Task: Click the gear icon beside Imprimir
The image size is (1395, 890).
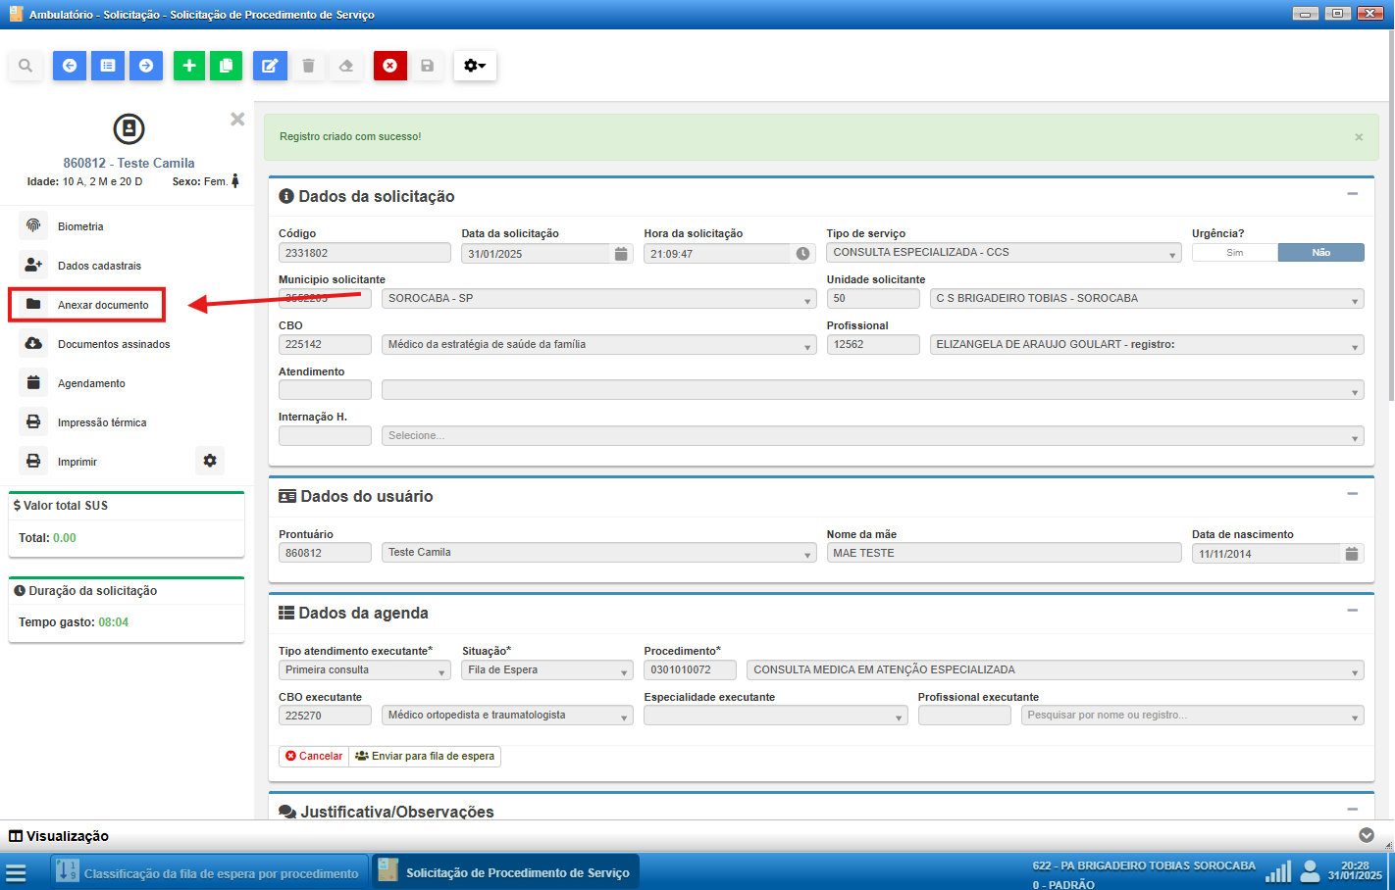Action: (210, 461)
